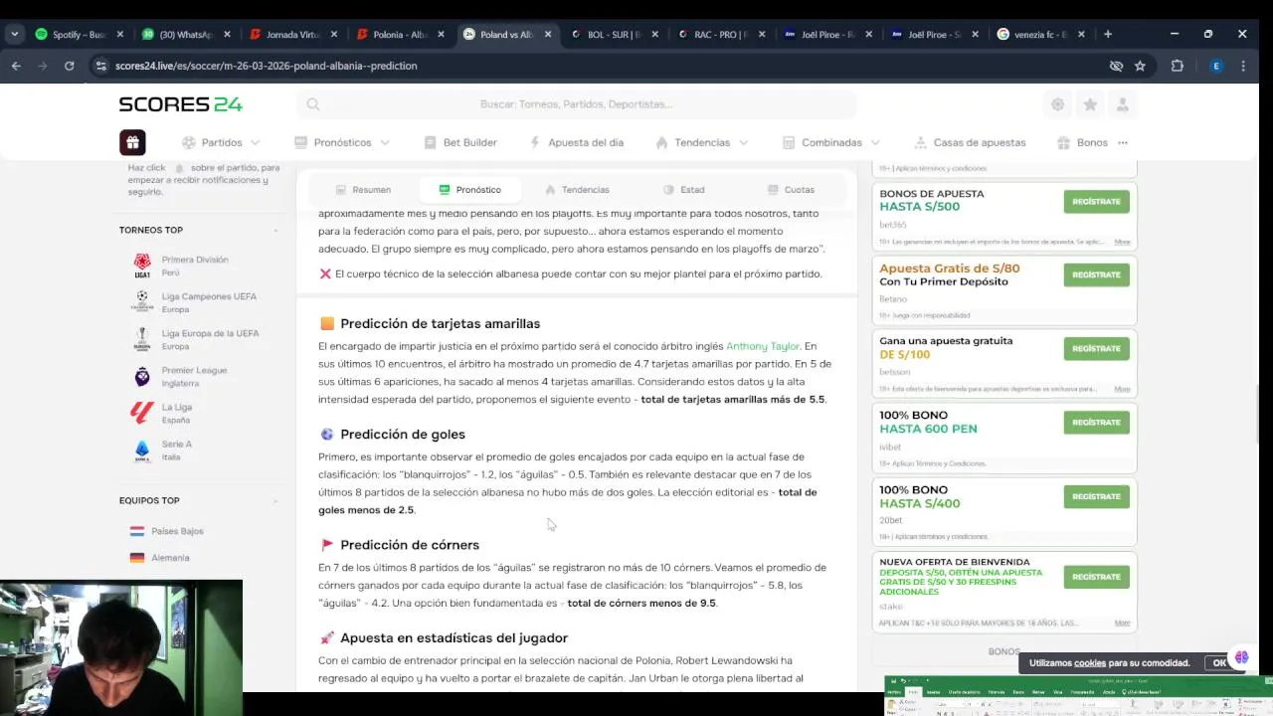Screen dimensions: 1273x716
Task: Expand the Combinadas menu
Action: (831, 142)
